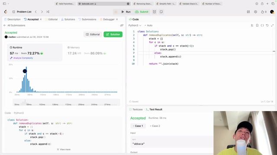The width and height of the screenshot is (277, 155).
Task: Switch to the Solutions tab
Action: point(68,19)
